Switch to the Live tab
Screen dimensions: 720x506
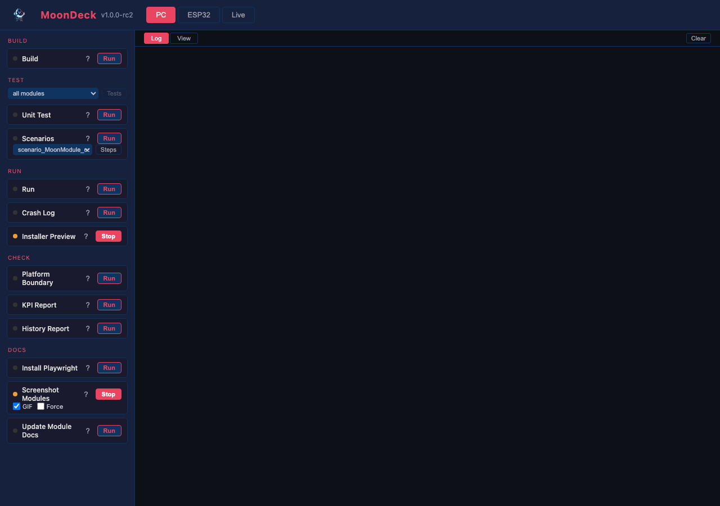(x=238, y=15)
